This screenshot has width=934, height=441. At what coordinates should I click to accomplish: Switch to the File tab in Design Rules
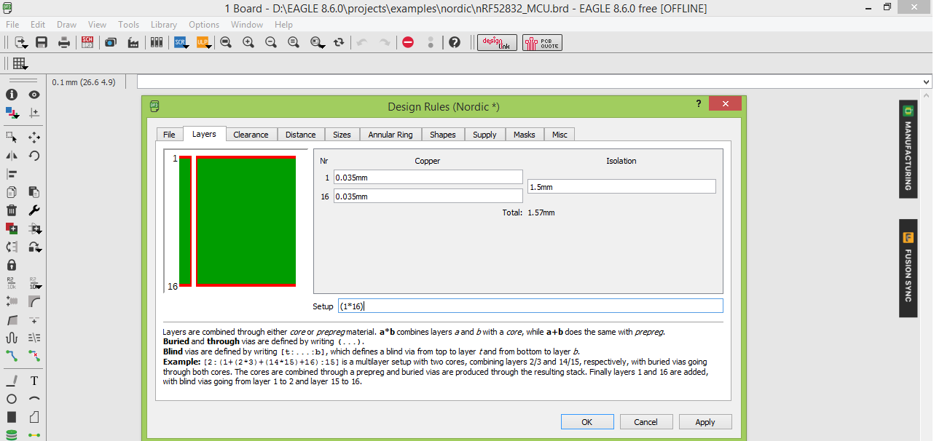tap(169, 135)
